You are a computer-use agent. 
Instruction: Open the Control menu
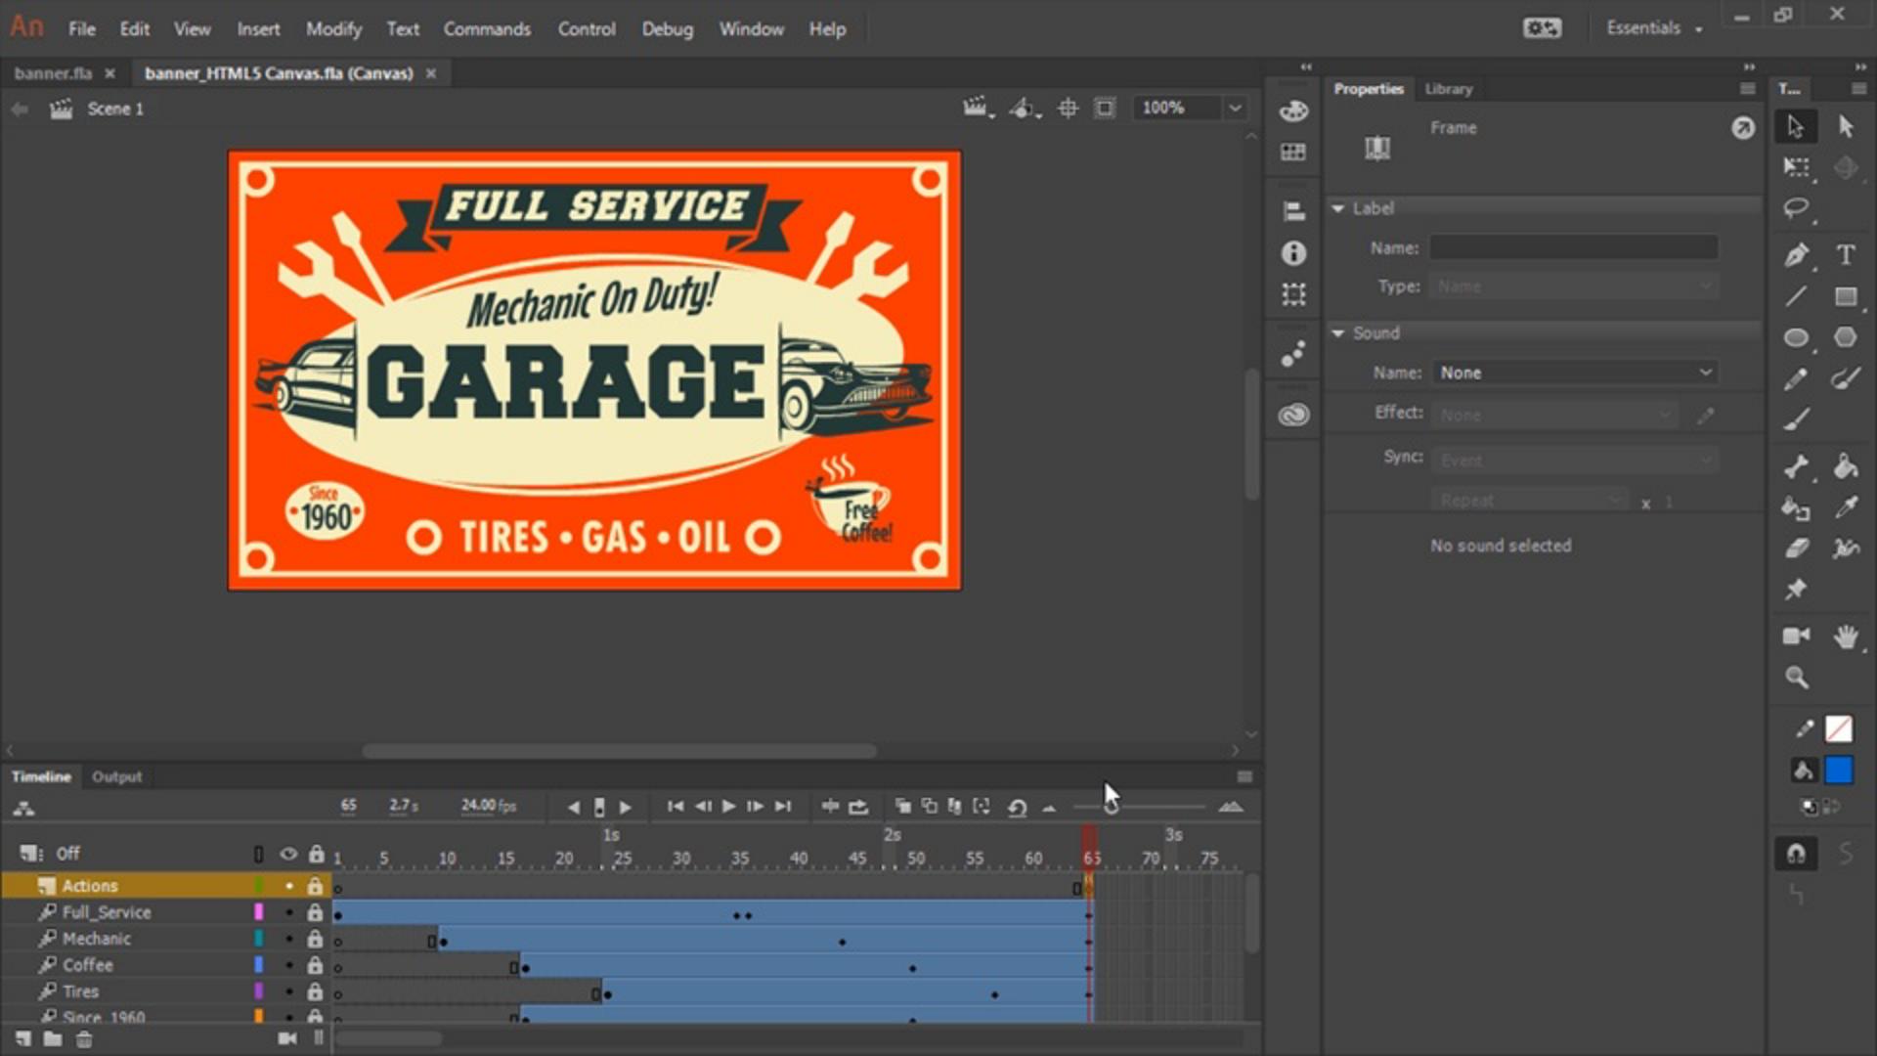(x=586, y=29)
